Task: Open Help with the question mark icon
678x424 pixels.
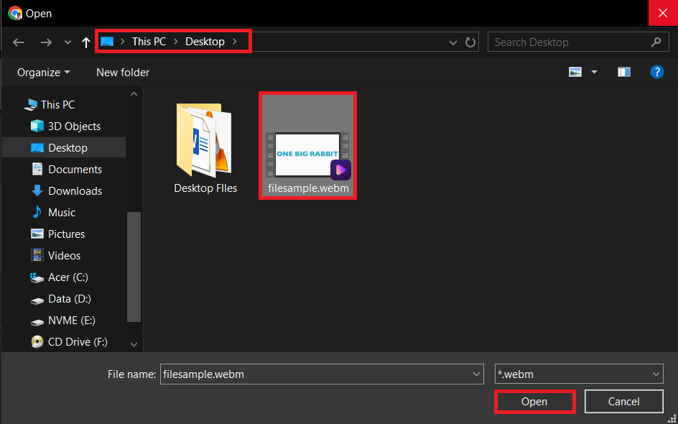Action: pyautogui.click(x=656, y=72)
